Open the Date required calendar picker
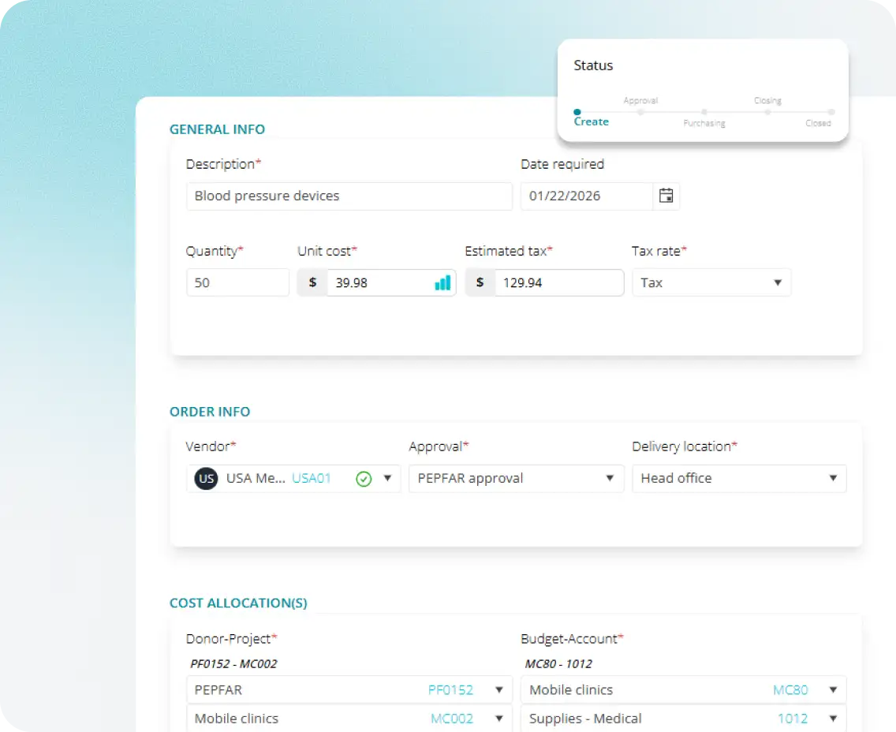 [x=666, y=196]
